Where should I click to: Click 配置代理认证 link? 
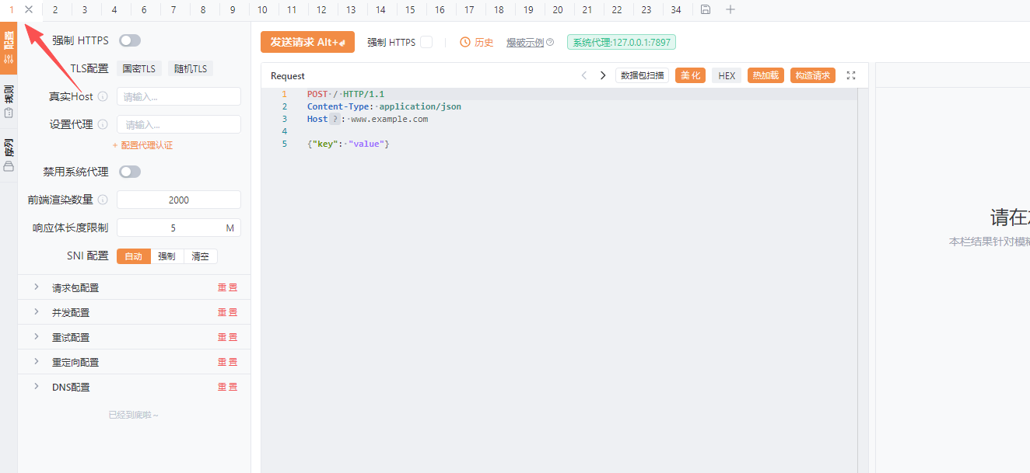click(143, 145)
